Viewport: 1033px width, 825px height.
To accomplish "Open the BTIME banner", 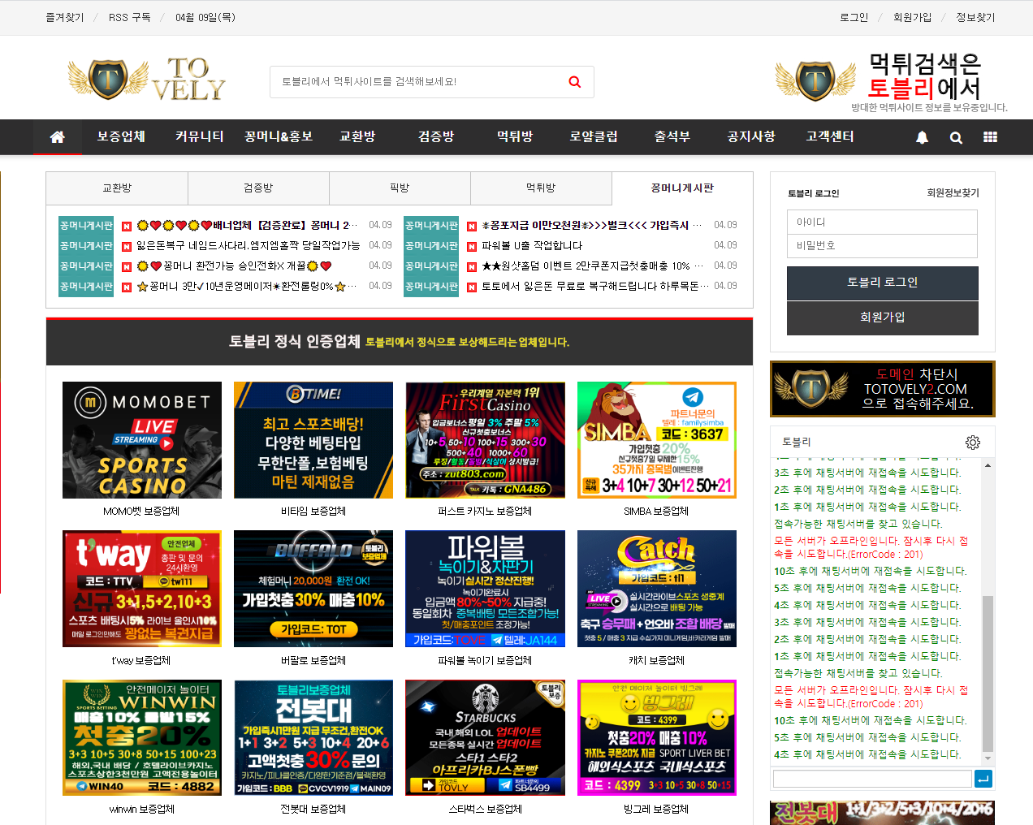I will pyautogui.click(x=313, y=440).
